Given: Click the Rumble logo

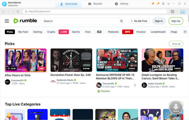Looking at the screenshot, I should point(25,21).
